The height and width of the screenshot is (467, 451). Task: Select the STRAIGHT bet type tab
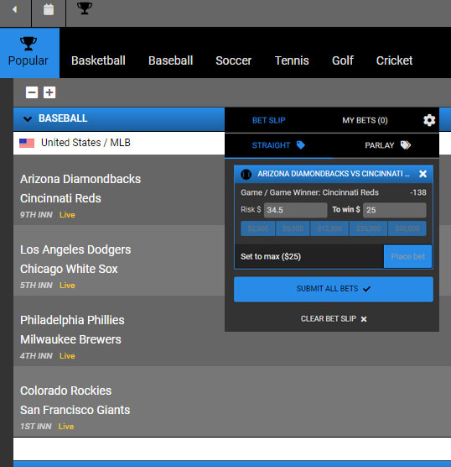(x=279, y=145)
